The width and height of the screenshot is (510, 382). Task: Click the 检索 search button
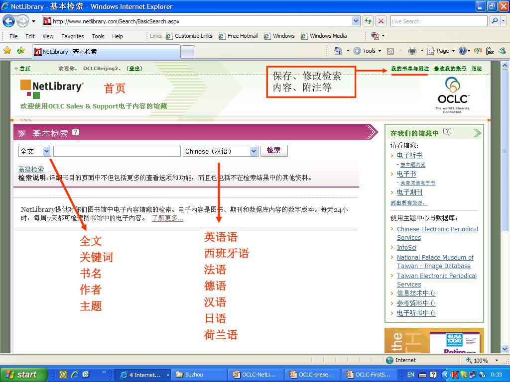coord(274,150)
